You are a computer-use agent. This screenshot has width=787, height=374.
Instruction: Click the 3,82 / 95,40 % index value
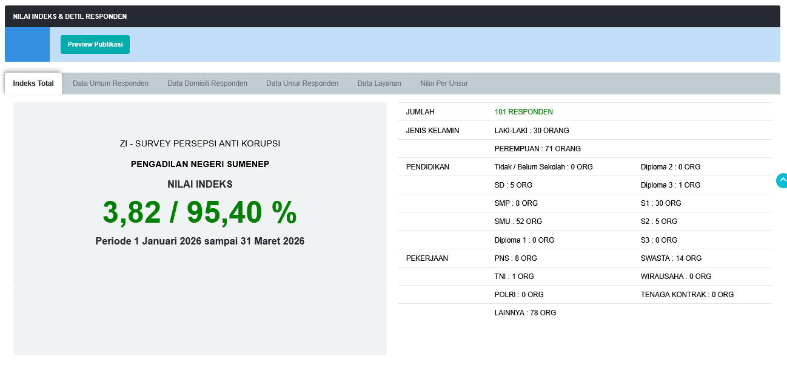coord(199,212)
